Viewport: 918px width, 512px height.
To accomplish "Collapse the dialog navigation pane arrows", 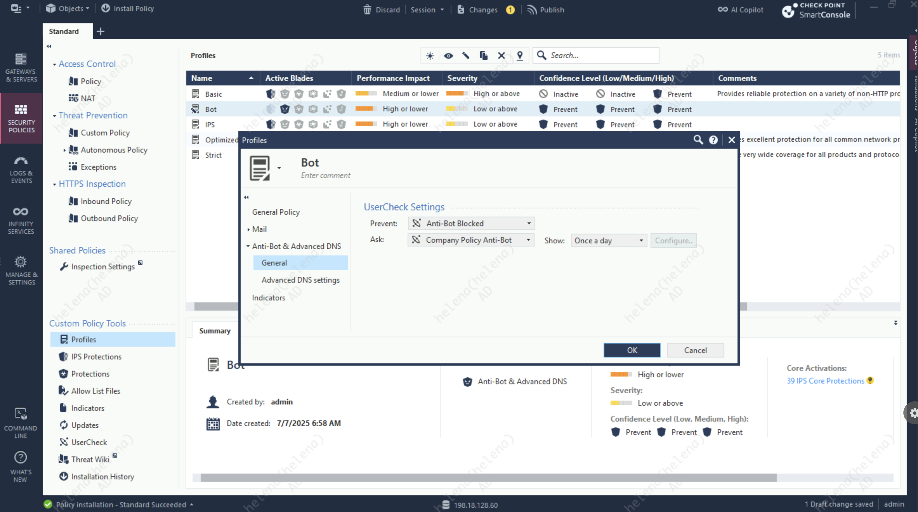I will [x=246, y=197].
